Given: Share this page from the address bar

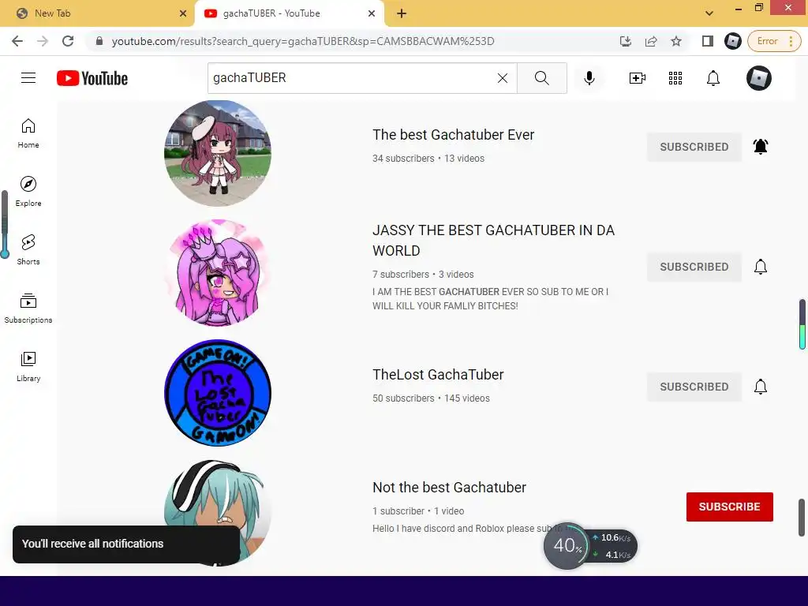Looking at the screenshot, I should click(x=651, y=41).
